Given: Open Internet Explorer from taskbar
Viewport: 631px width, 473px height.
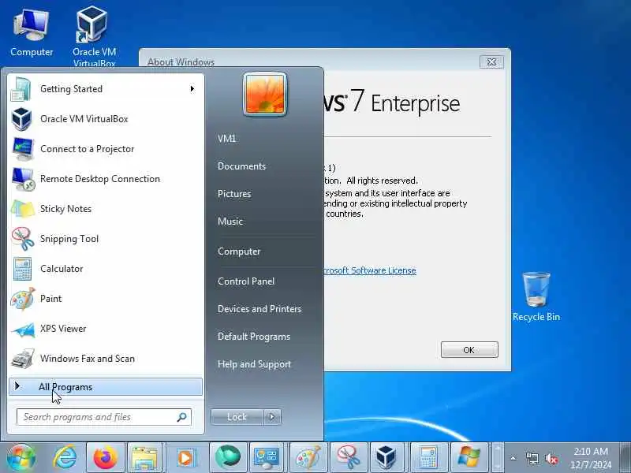Looking at the screenshot, I should pyautogui.click(x=65, y=457).
